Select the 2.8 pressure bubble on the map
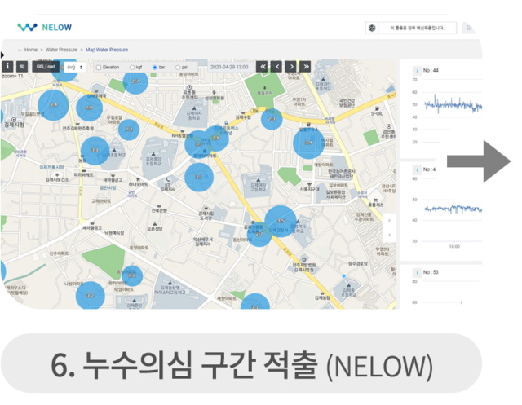This screenshot has height=405, width=522. pos(216,138)
